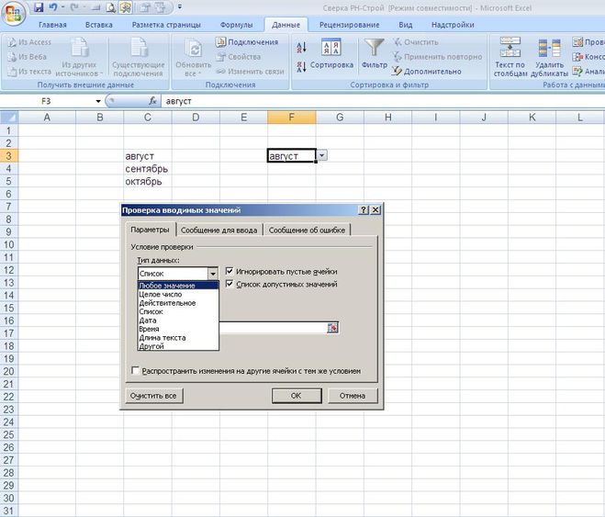Screen dimensions: 605x517
Task: Click the insert function fx icon
Action: point(152,101)
